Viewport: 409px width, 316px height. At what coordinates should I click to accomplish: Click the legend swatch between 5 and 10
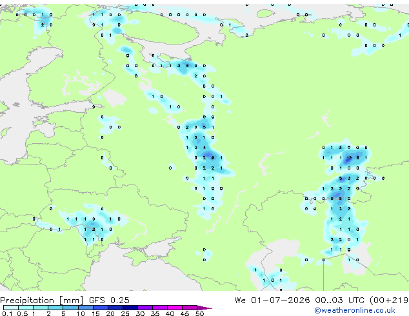[x=70, y=308]
